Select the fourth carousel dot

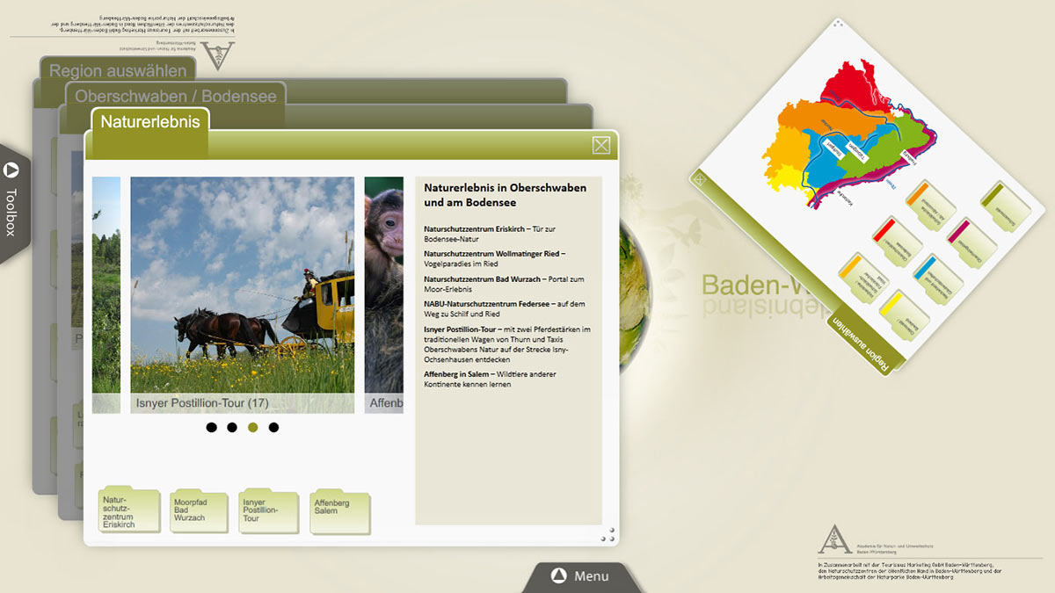click(273, 428)
